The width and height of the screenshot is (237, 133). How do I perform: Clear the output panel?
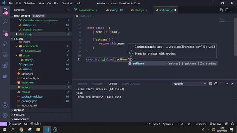coord(210,83)
